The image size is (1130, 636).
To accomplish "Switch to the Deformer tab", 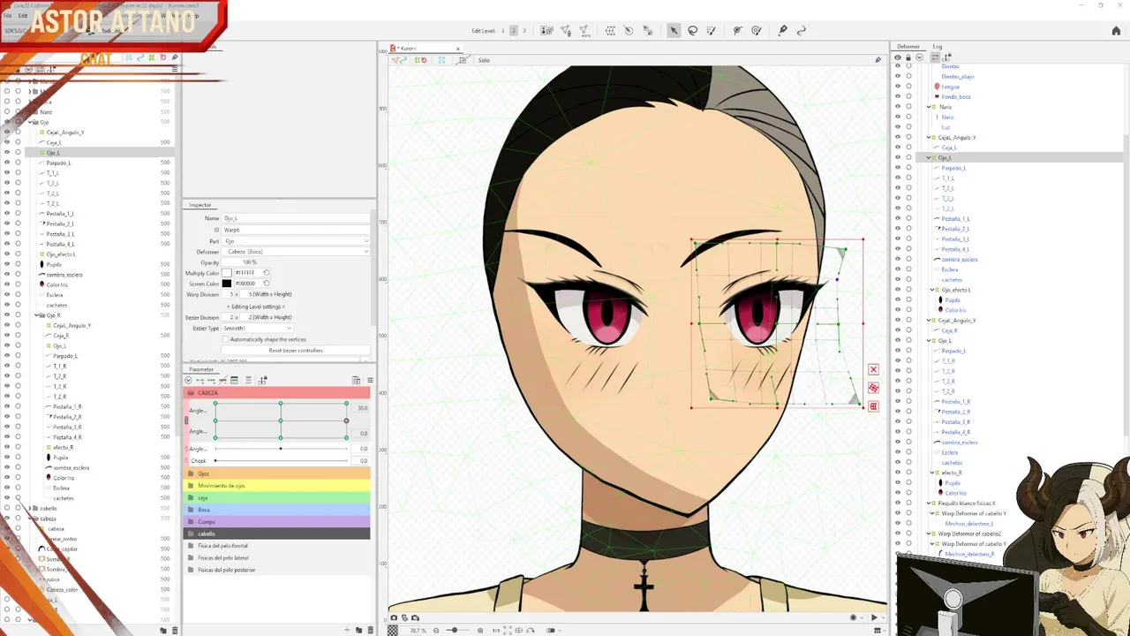I will pos(908,47).
